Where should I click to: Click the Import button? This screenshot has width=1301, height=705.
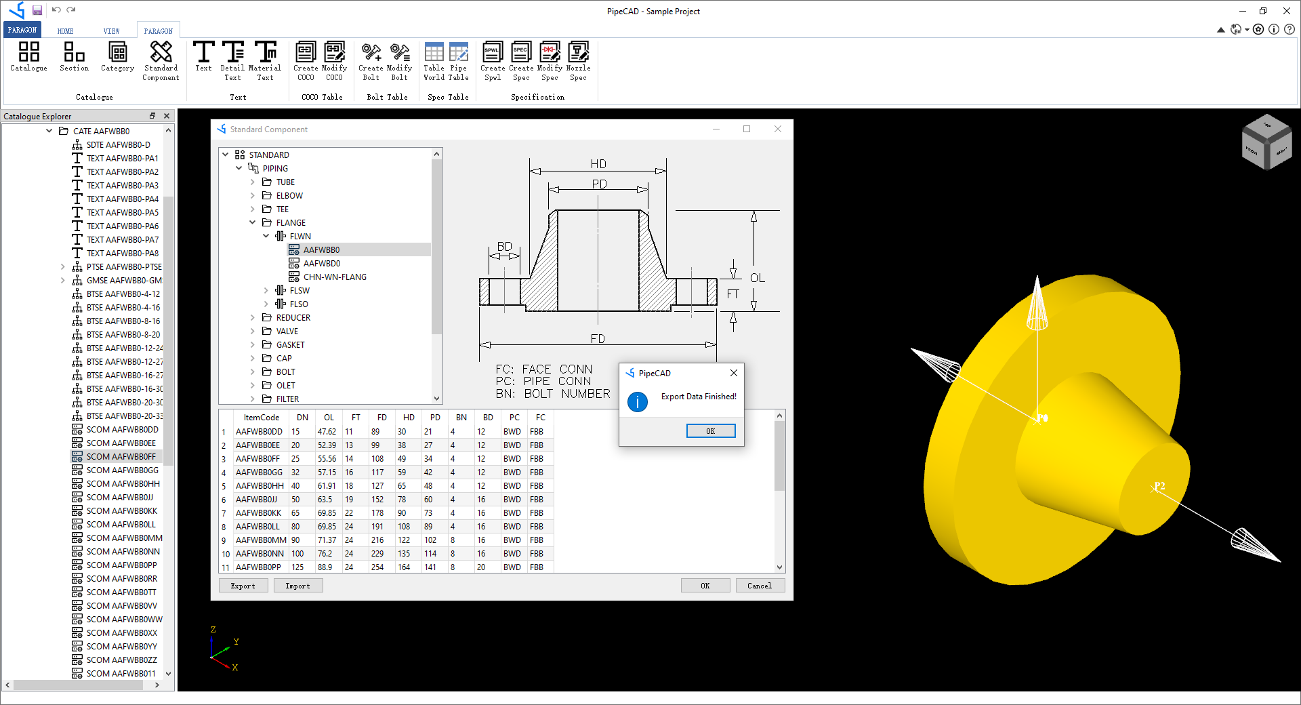pos(298,585)
